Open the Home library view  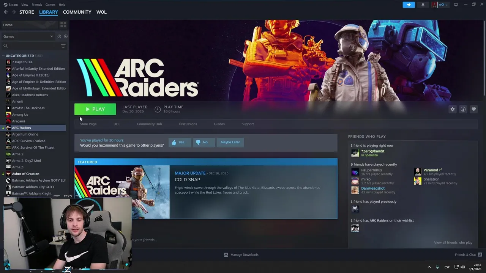30,25
